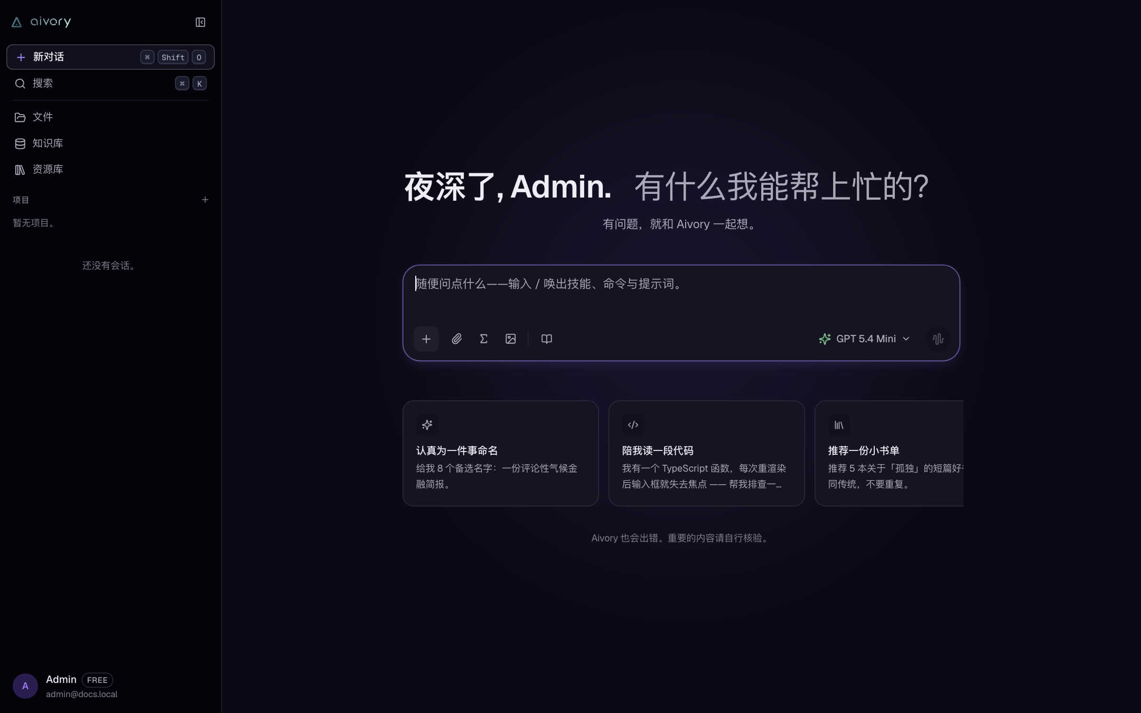Image resolution: width=1141 pixels, height=713 pixels.
Task: Click the subtitle 有问题，就和 Aivory 一起想。
Action: [681, 224]
